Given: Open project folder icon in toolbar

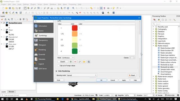Looking at the screenshot, I should 6,8.
